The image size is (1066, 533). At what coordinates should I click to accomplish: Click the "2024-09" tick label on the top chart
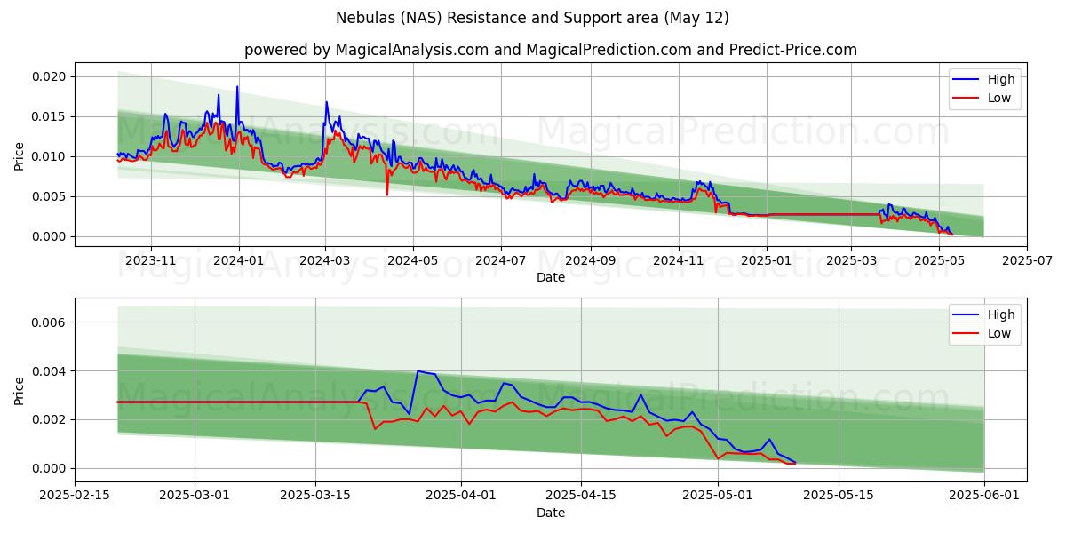tap(590, 260)
